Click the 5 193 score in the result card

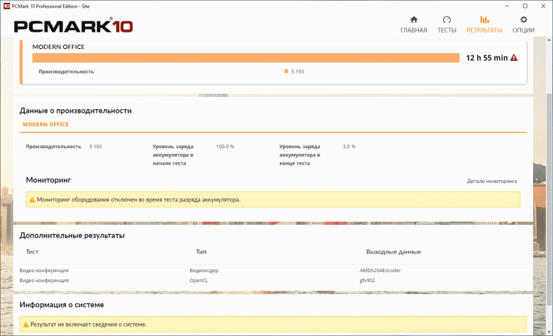(297, 72)
